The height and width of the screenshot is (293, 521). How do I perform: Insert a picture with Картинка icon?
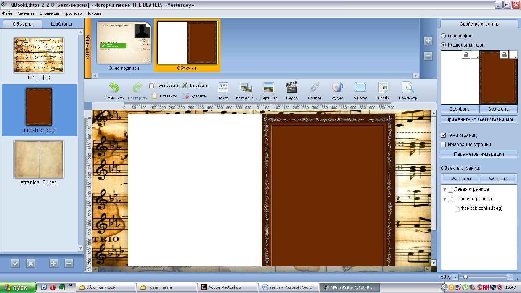pos(269,87)
